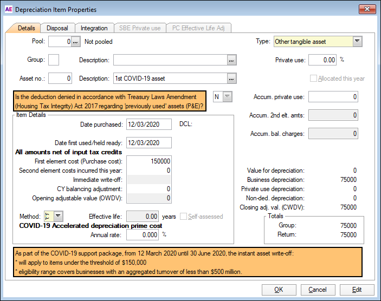Click the AE application icon in title bar
381x301 pixels.
pyautogui.click(x=8, y=9)
